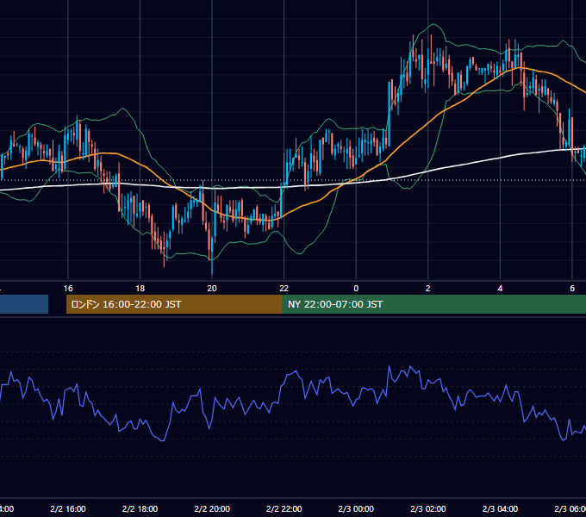
Task: Click the 0 hour label on price chart axis
Action: 356,289
